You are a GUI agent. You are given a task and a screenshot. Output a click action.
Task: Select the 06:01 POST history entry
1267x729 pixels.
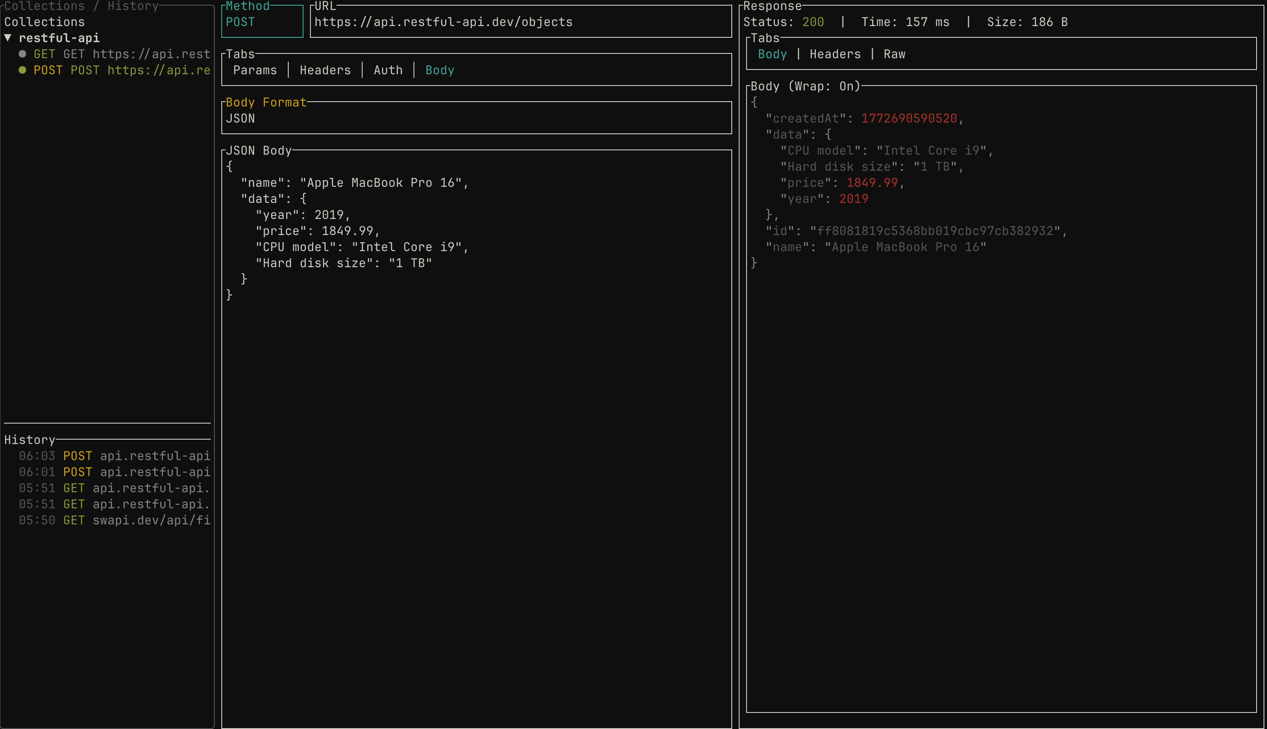point(114,472)
